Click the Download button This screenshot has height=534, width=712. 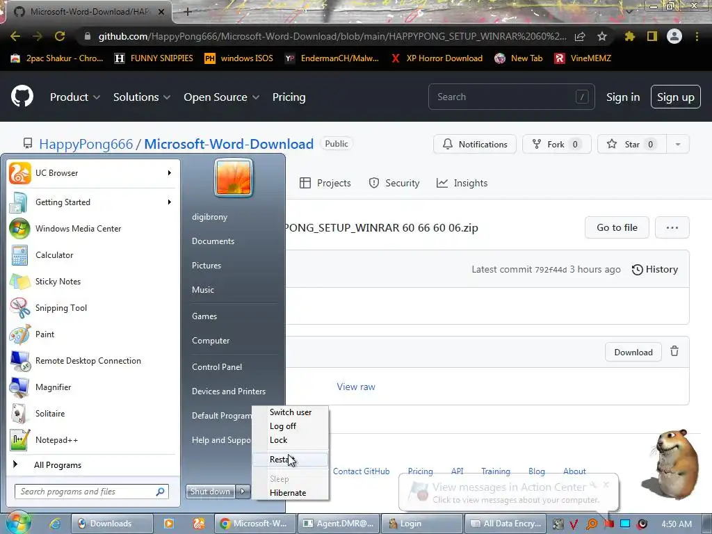tap(633, 353)
